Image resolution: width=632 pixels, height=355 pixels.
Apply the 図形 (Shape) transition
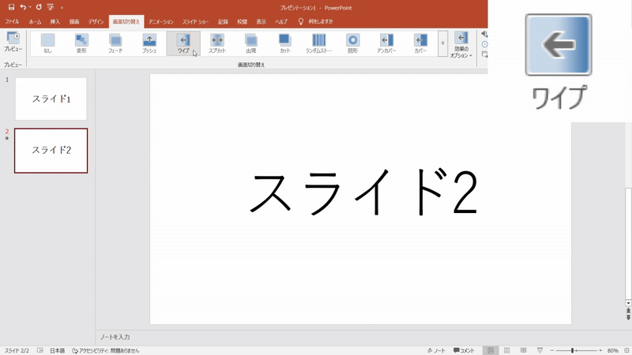[352, 43]
